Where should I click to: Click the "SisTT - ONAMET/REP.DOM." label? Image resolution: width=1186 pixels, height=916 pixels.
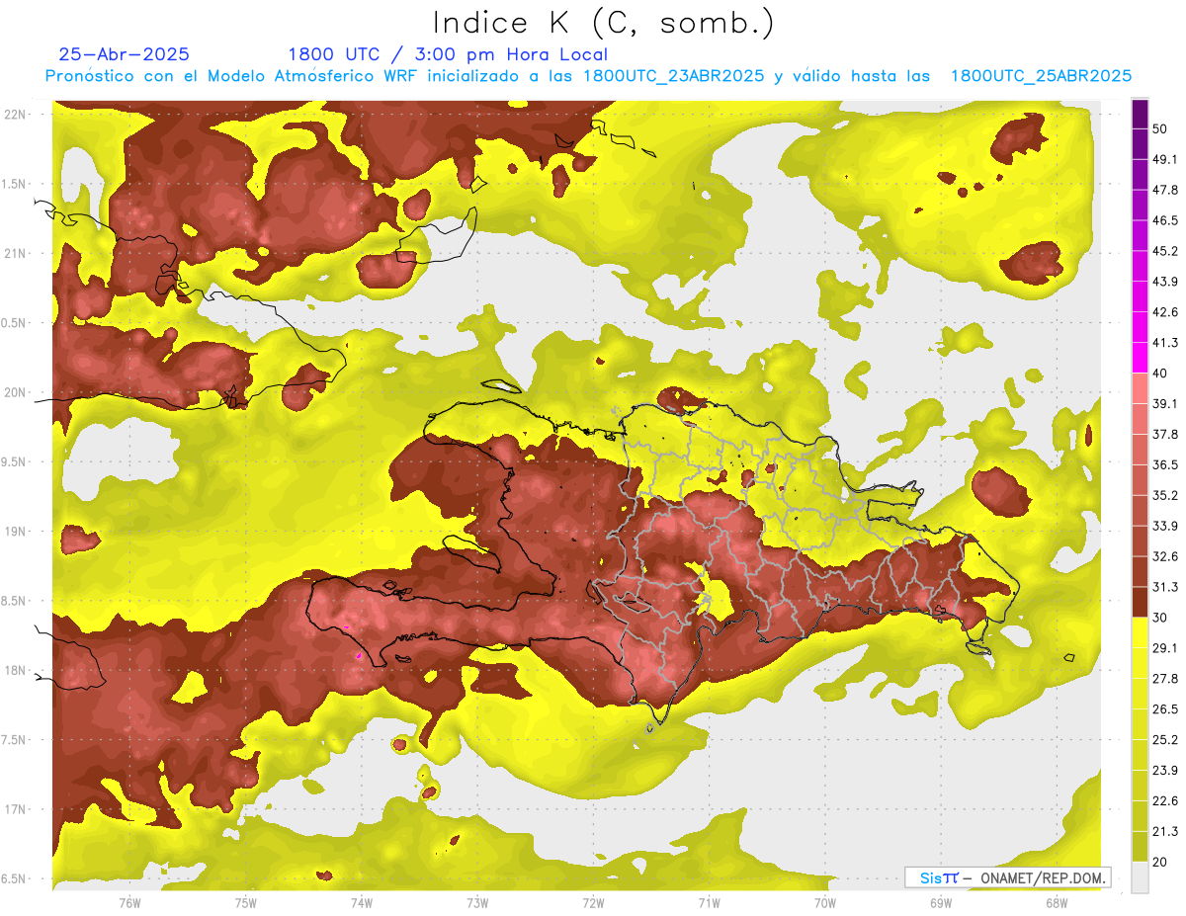pyautogui.click(x=1007, y=877)
